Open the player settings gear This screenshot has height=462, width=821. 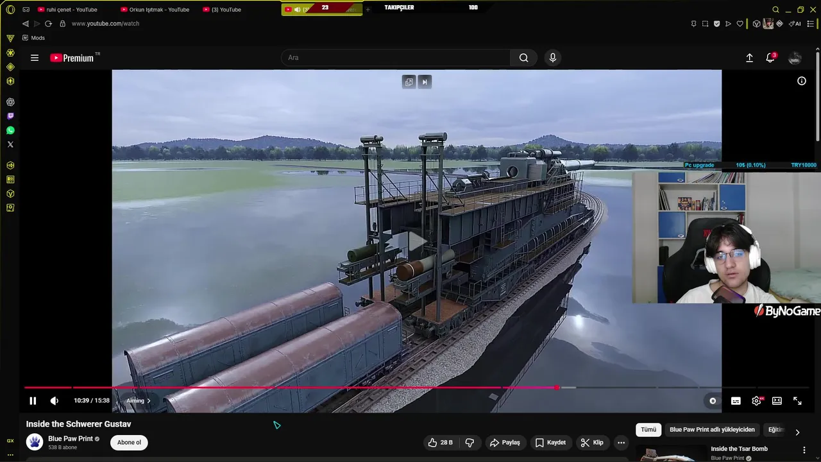[756, 400]
